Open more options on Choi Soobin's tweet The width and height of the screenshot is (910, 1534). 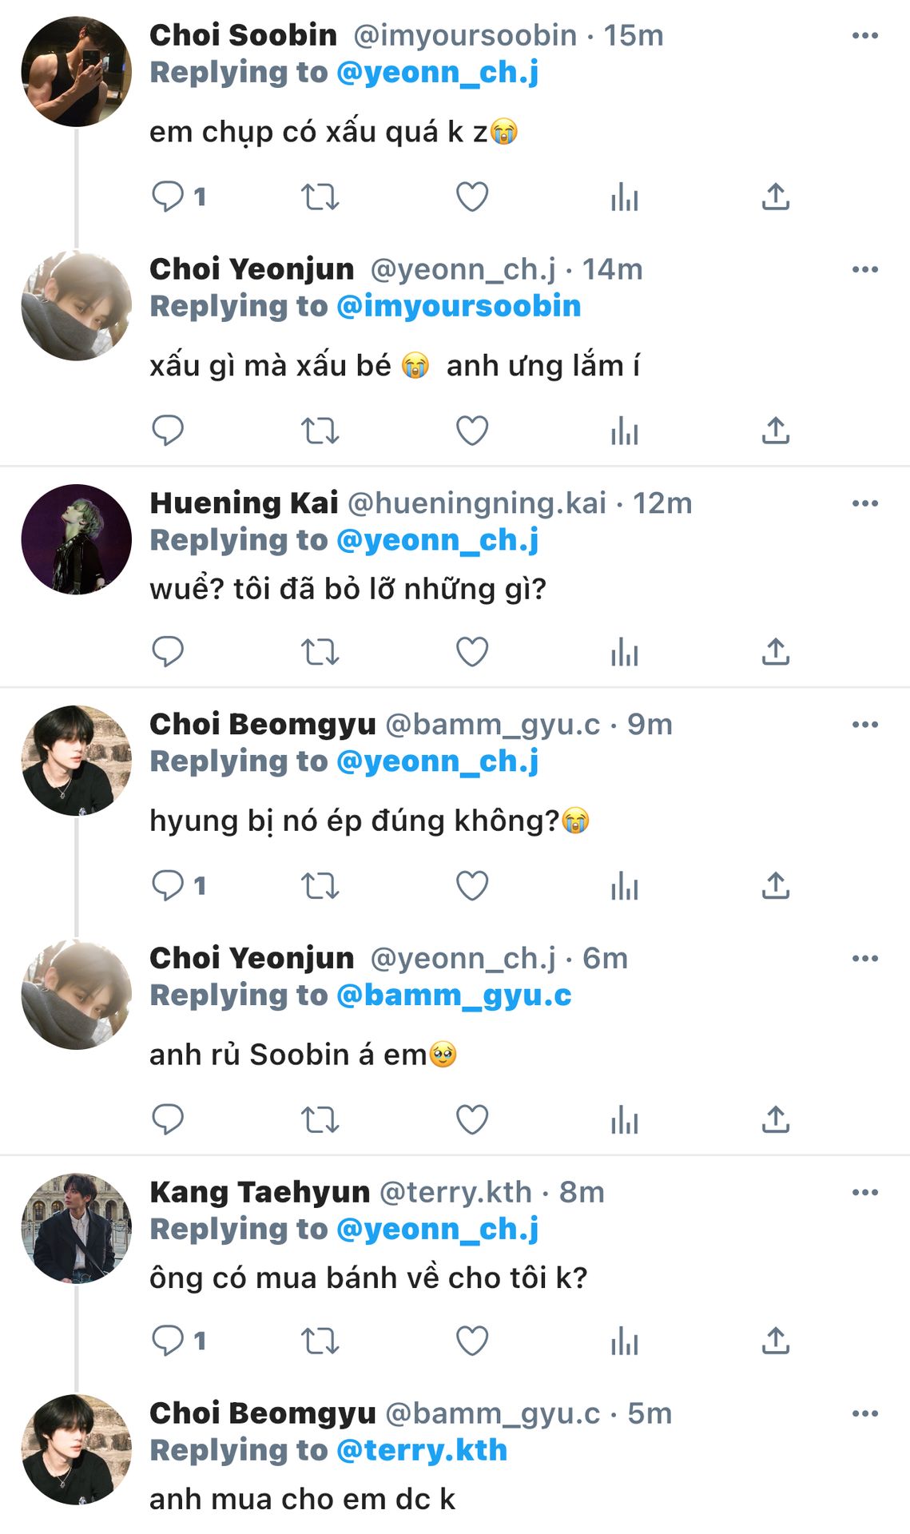click(865, 36)
